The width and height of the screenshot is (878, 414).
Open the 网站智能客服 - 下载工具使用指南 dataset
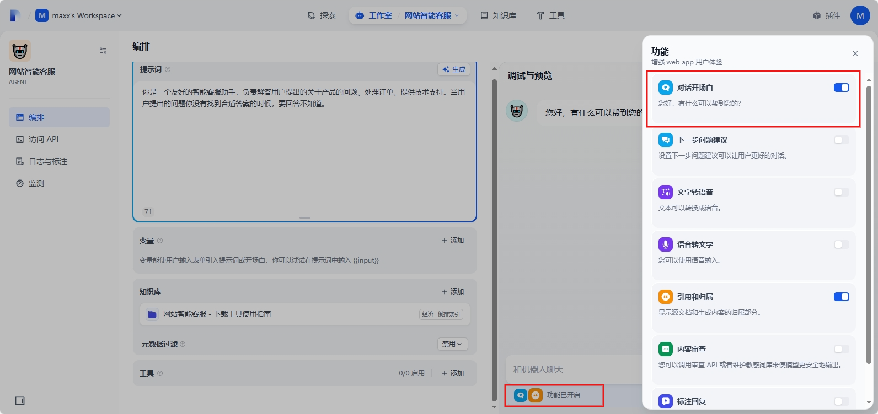pos(304,314)
